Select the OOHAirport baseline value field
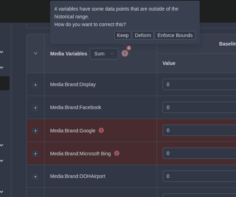The height and width of the screenshot is (197, 236). (199, 176)
